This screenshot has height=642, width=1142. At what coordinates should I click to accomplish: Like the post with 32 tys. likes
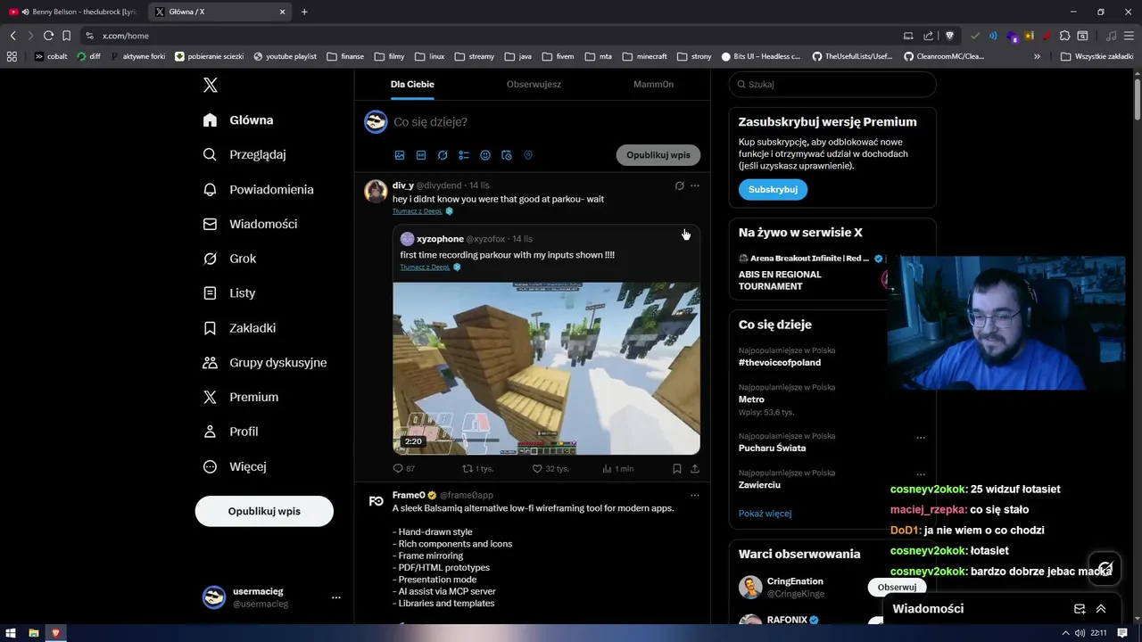[550, 468]
